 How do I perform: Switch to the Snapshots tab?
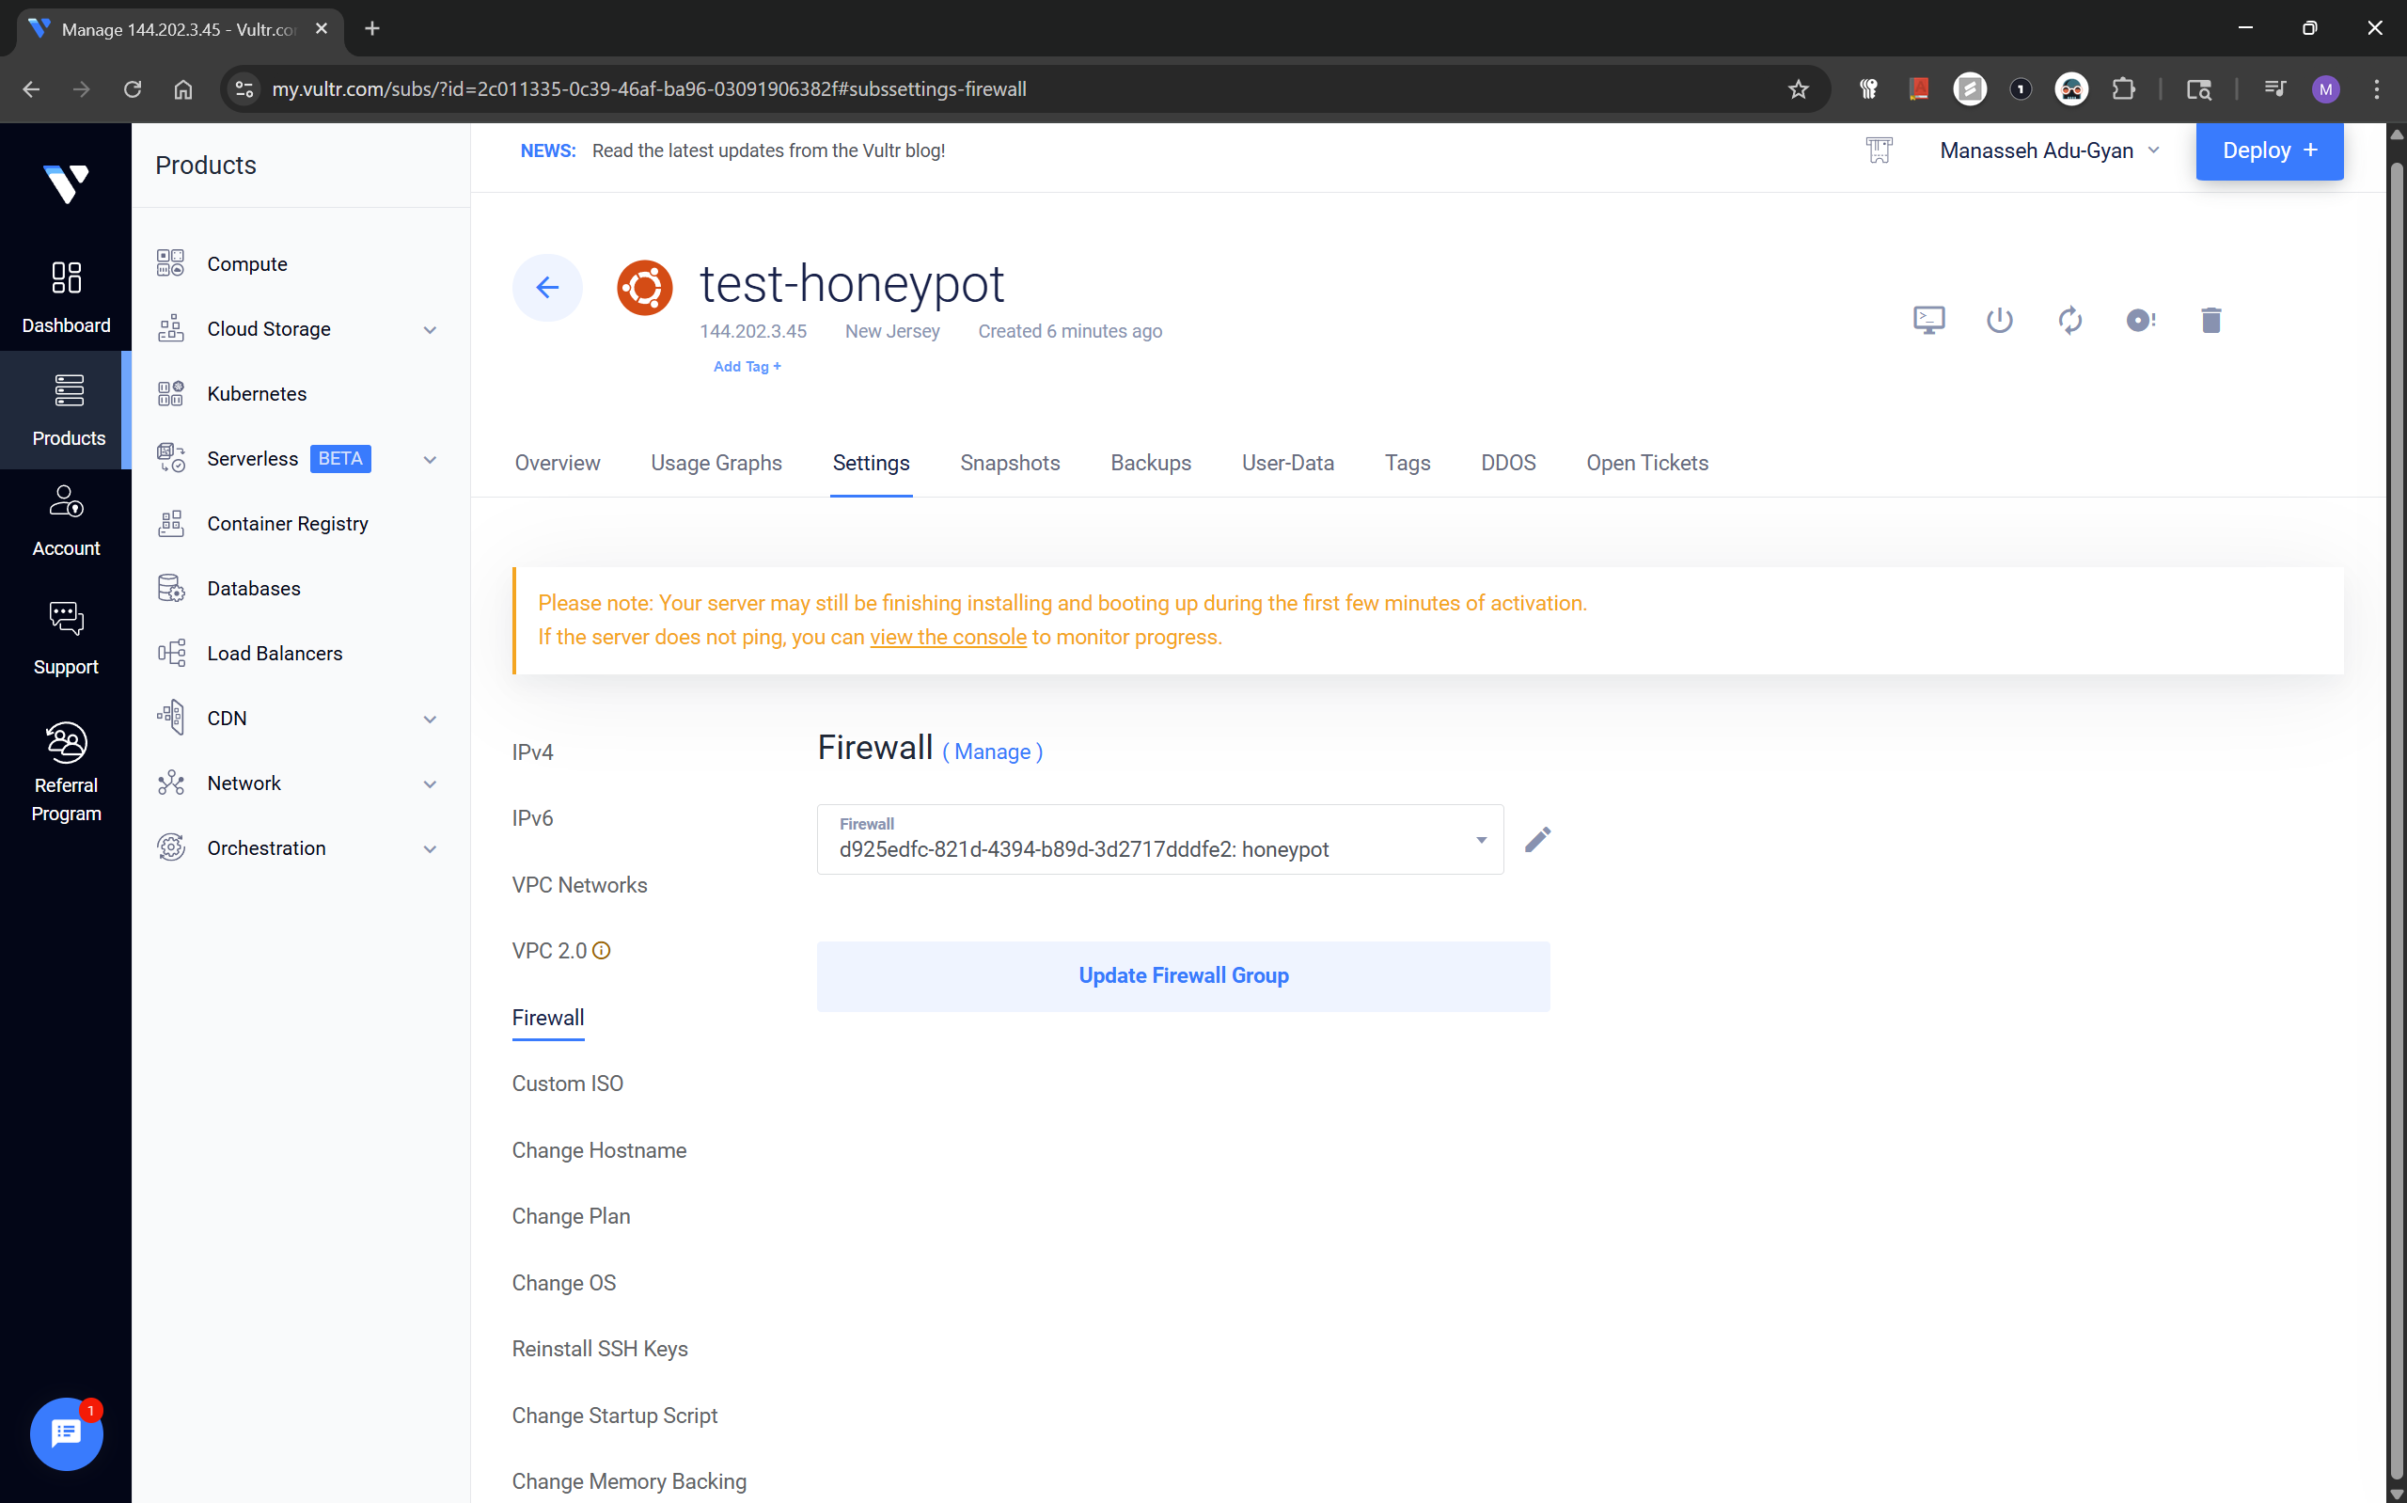[x=1009, y=464]
